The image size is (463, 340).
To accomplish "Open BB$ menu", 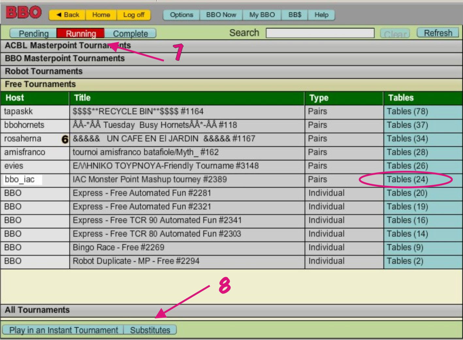I will (295, 15).
